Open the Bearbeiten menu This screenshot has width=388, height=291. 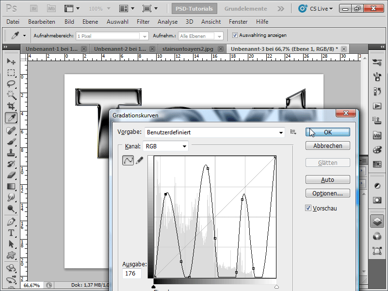pos(42,22)
